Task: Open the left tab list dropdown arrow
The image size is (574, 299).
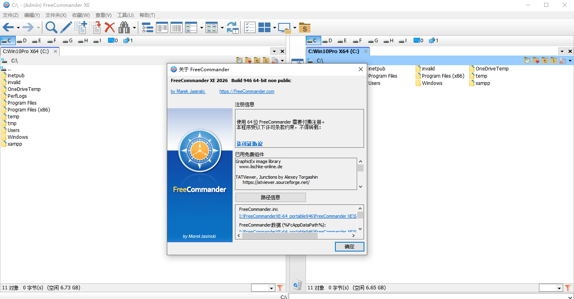Action: click(274, 51)
